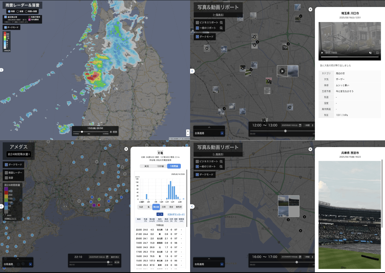The height and width of the screenshot is (273, 385).
Task: Go to next page of 天竜 data table
Action: point(161,214)
